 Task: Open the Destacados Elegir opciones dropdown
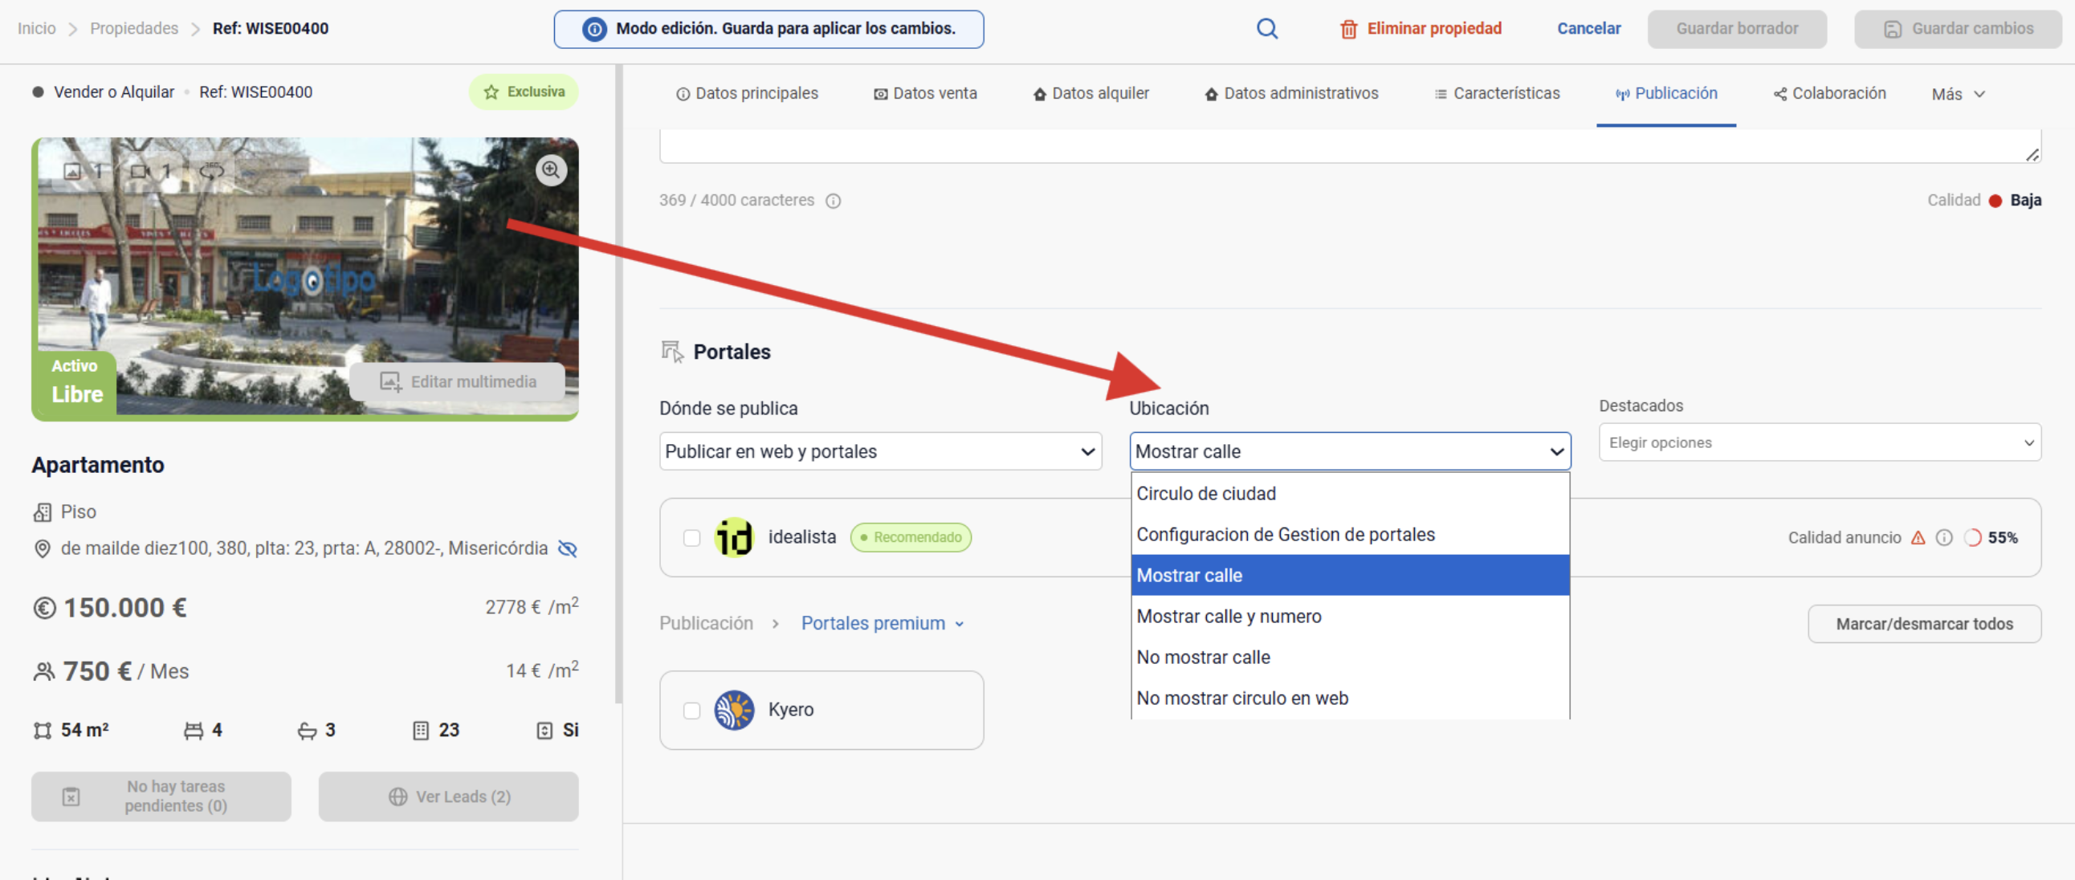[x=1820, y=443]
